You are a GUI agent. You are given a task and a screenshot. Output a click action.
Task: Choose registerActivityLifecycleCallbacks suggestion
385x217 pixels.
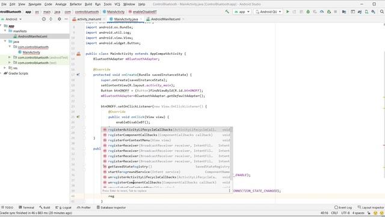click(x=167, y=130)
